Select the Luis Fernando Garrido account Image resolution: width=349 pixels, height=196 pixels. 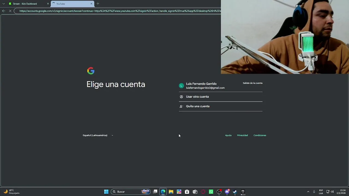(x=221, y=86)
